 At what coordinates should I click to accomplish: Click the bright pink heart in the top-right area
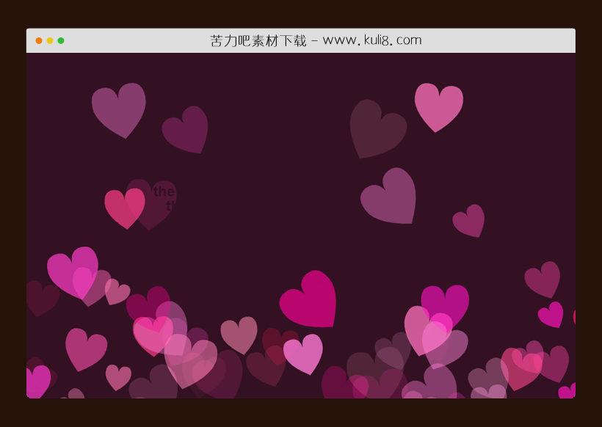[x=438, y=104]
